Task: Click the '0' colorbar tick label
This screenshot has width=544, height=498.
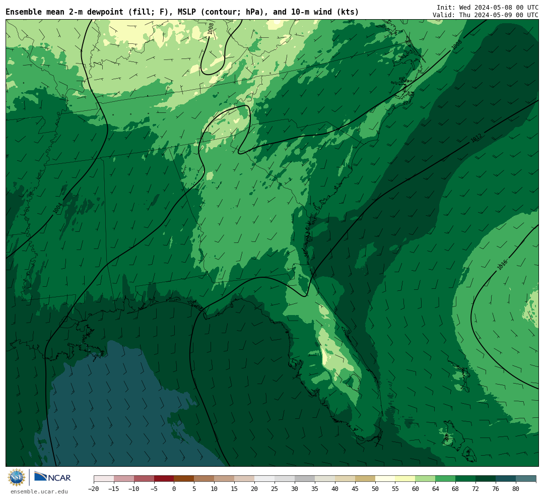Action: click(x=174, y=488)
